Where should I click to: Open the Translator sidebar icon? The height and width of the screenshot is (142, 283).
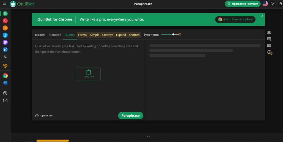5,57
